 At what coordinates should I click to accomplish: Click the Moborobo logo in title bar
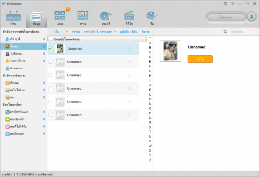4,4
